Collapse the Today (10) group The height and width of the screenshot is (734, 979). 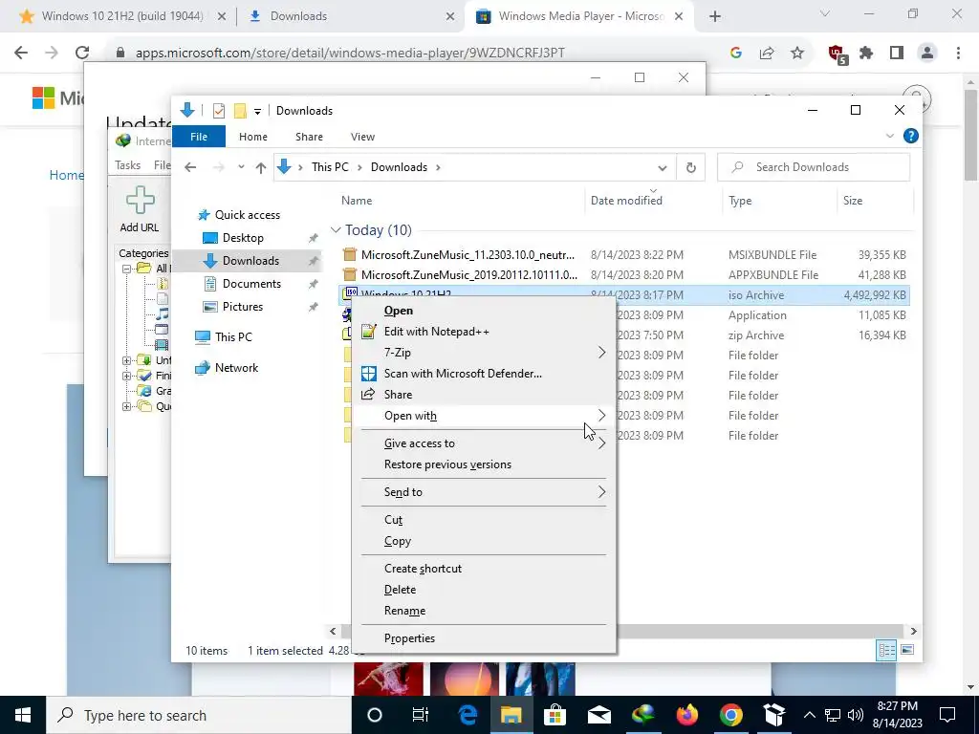336,230
